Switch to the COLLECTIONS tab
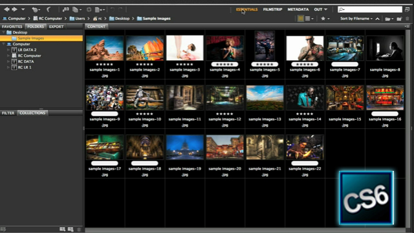Viewport: 414px width, 233px height. point(32,113)
